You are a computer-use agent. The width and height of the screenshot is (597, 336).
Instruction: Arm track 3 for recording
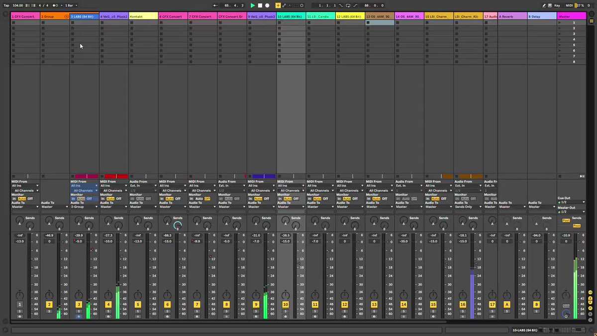79,316
